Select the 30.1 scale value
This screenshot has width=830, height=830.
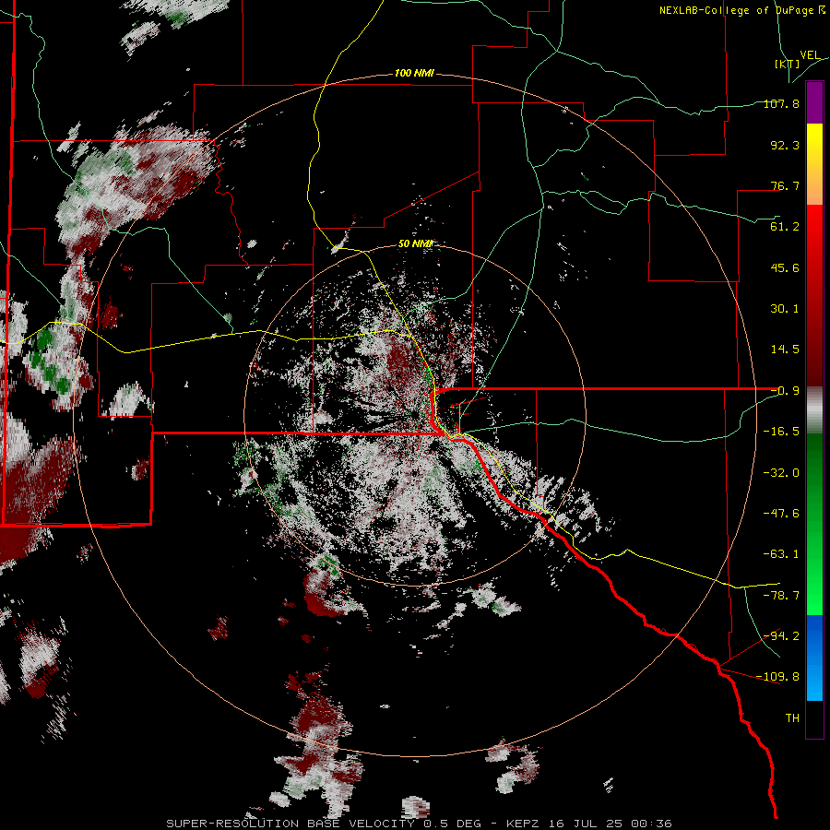coord(785,309)
